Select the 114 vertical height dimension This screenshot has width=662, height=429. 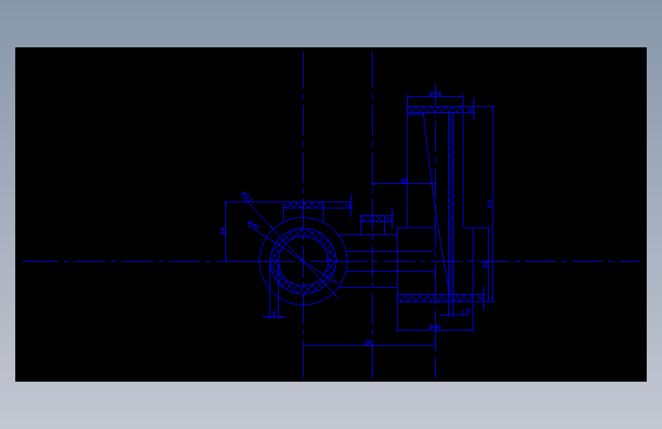tap(489, 204)
